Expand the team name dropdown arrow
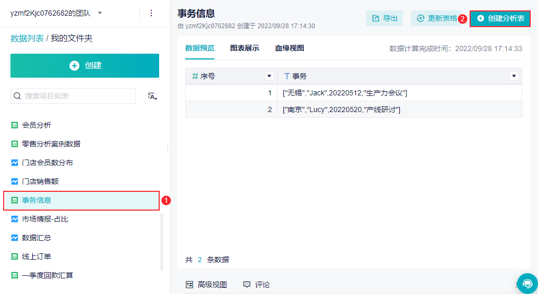The height and width of the screenshot is (294, 538). tap(100, 13)
